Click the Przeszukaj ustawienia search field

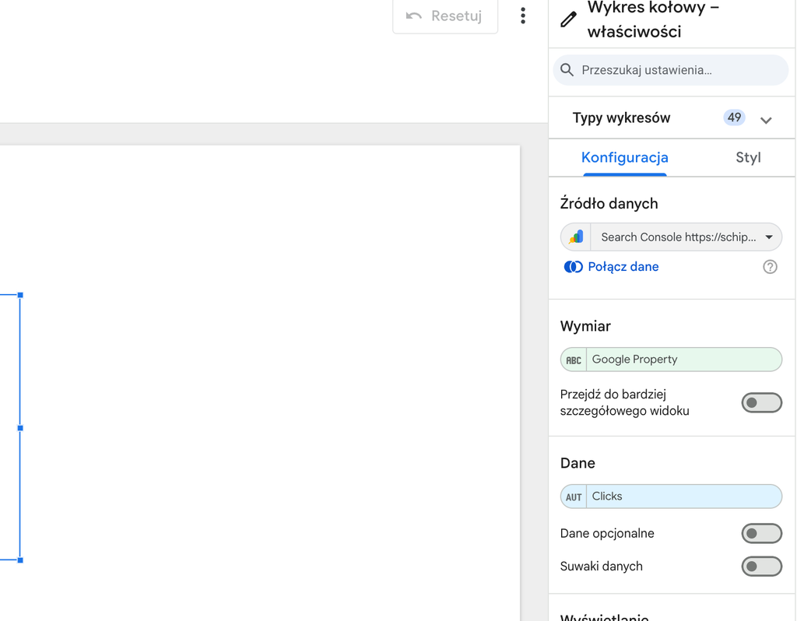(x=671, y=70)
